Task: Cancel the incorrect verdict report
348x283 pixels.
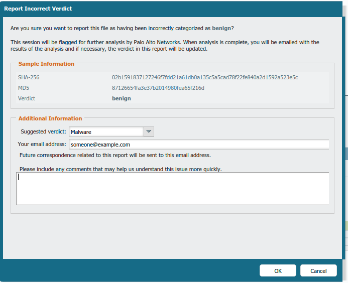Action: coord(318,271)
